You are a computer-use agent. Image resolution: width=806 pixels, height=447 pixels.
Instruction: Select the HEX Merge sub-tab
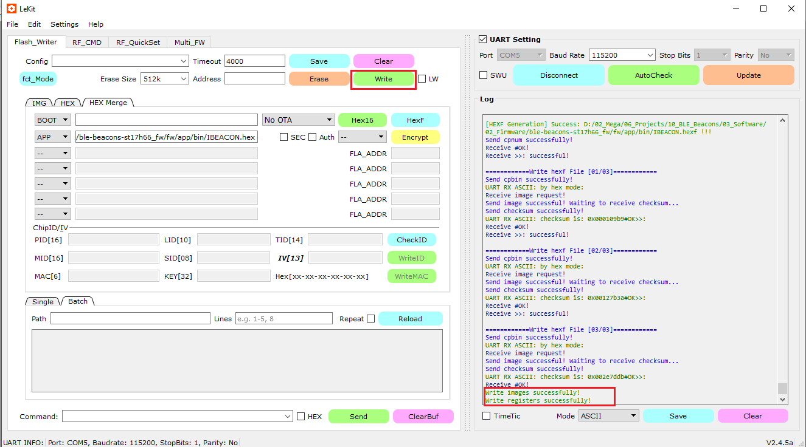click(x=108, y=103)
